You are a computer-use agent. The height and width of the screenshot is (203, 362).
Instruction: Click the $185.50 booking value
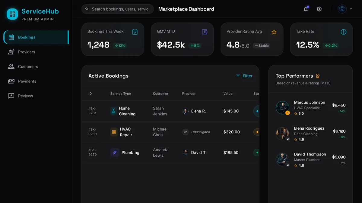tap(231, 152)
